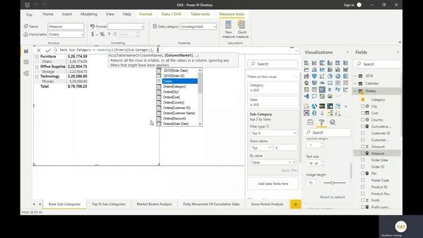Open the Report view from left sidebar

click(x=26, y=51)
